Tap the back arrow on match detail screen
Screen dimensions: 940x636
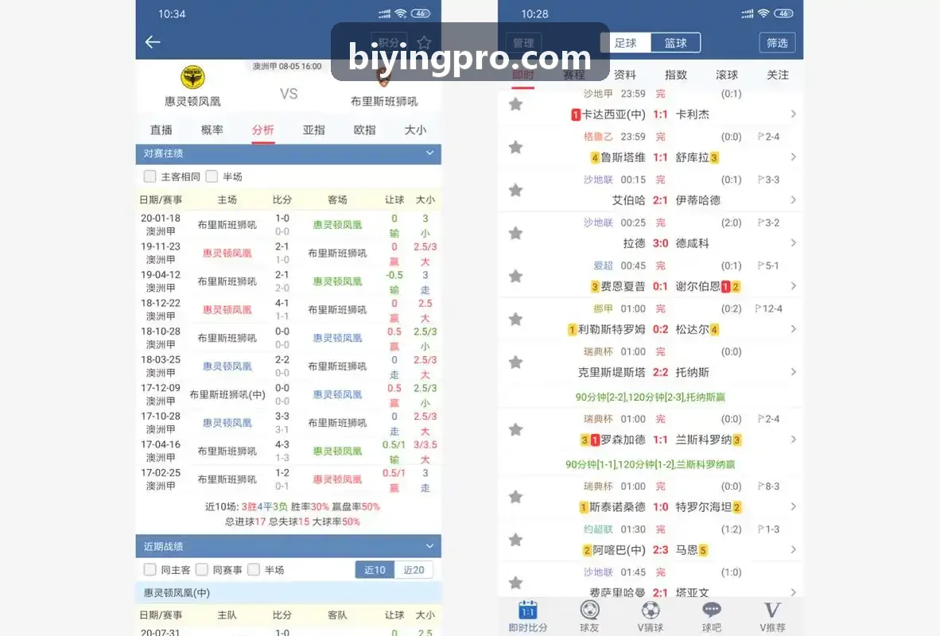pos(153,42)
